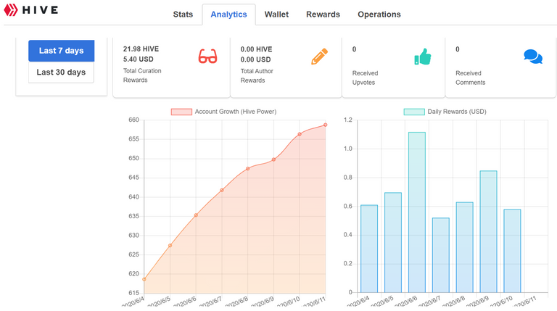Click the Received Upvotes label

coord(366,78)
